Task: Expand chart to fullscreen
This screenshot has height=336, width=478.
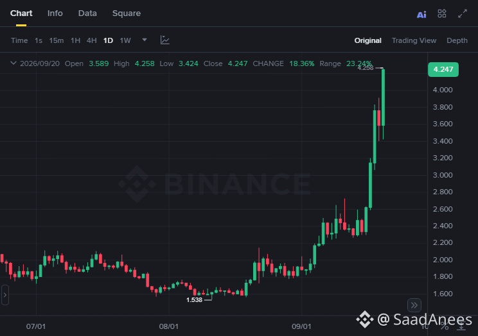Action: pyautogui.click(x=463, y=13)
